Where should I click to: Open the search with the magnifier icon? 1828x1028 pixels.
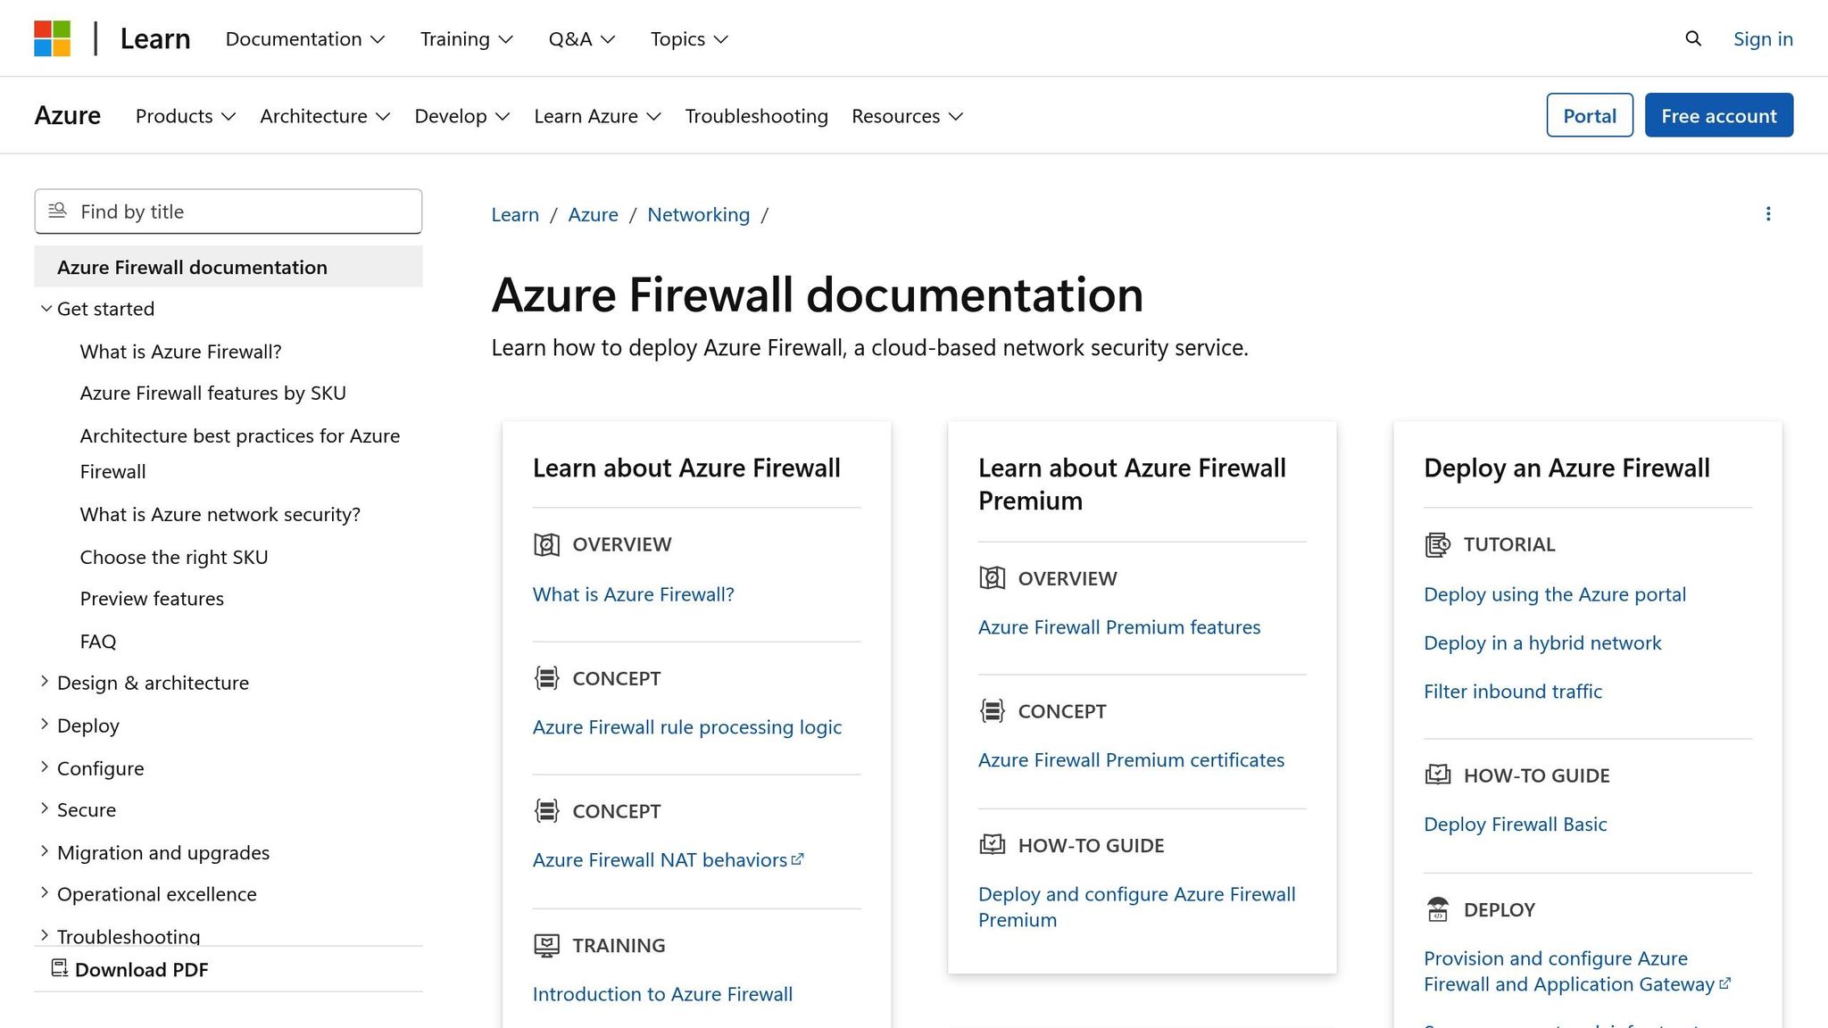[1692, 38]
